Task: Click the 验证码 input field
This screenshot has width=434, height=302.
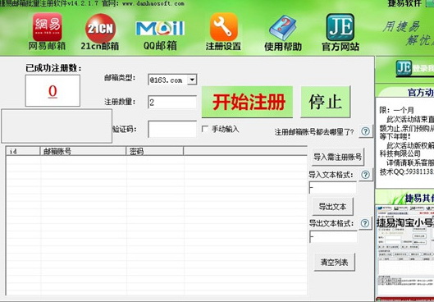Action: [172, 129]
